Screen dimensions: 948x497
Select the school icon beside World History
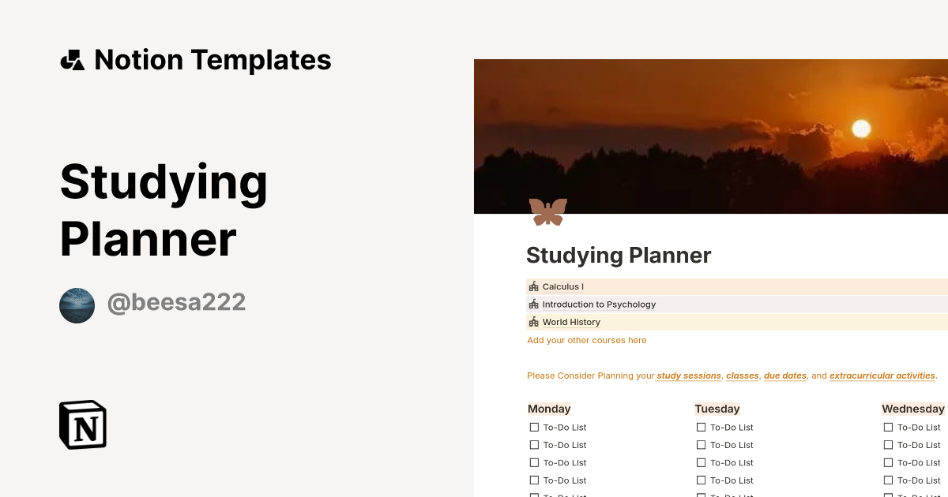point(533,322)
